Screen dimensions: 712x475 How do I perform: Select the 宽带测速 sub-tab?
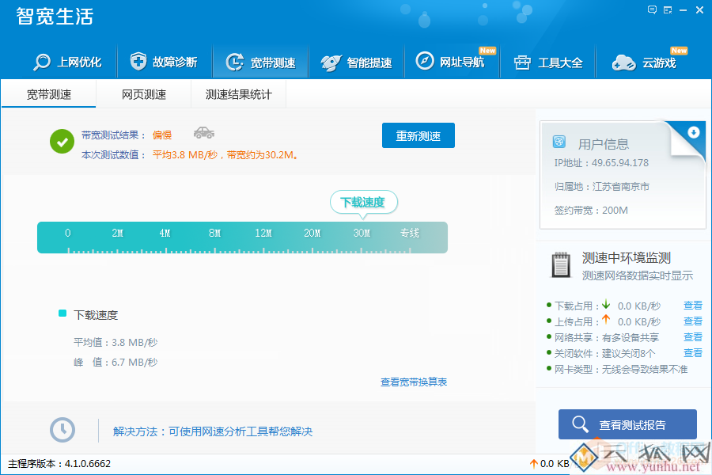pos(49,95)
